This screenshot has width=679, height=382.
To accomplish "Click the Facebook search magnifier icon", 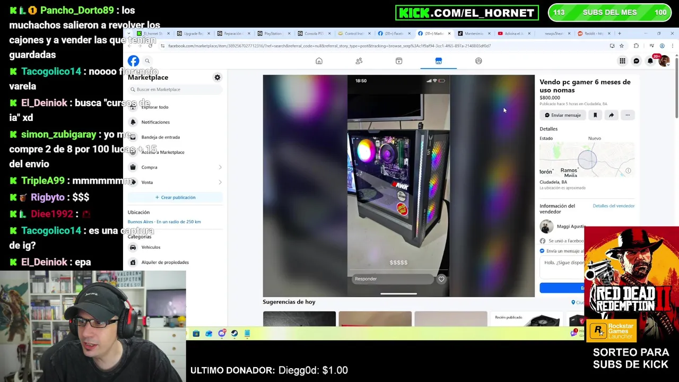I will (x=147, y=61).
